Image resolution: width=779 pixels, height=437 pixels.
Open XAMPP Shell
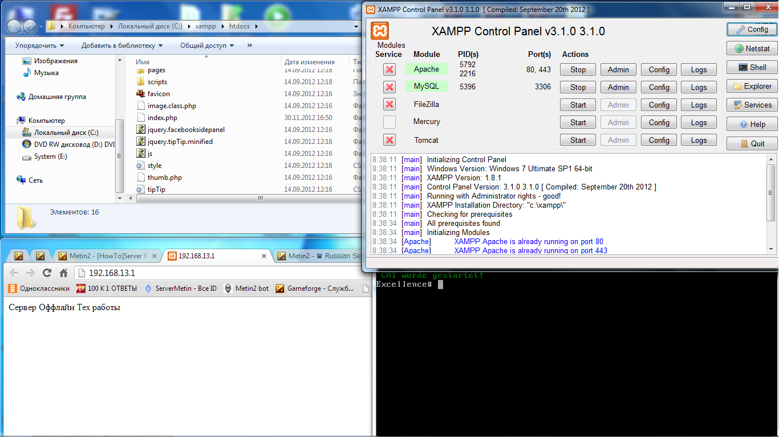752,67
